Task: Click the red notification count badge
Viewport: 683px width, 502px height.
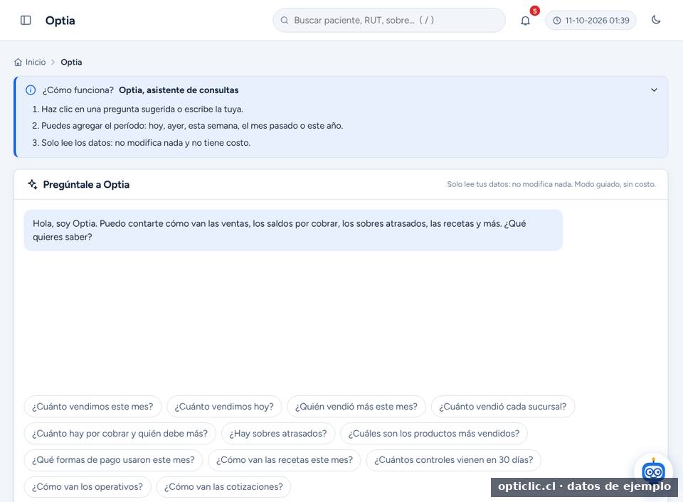Action: point(534,11)
